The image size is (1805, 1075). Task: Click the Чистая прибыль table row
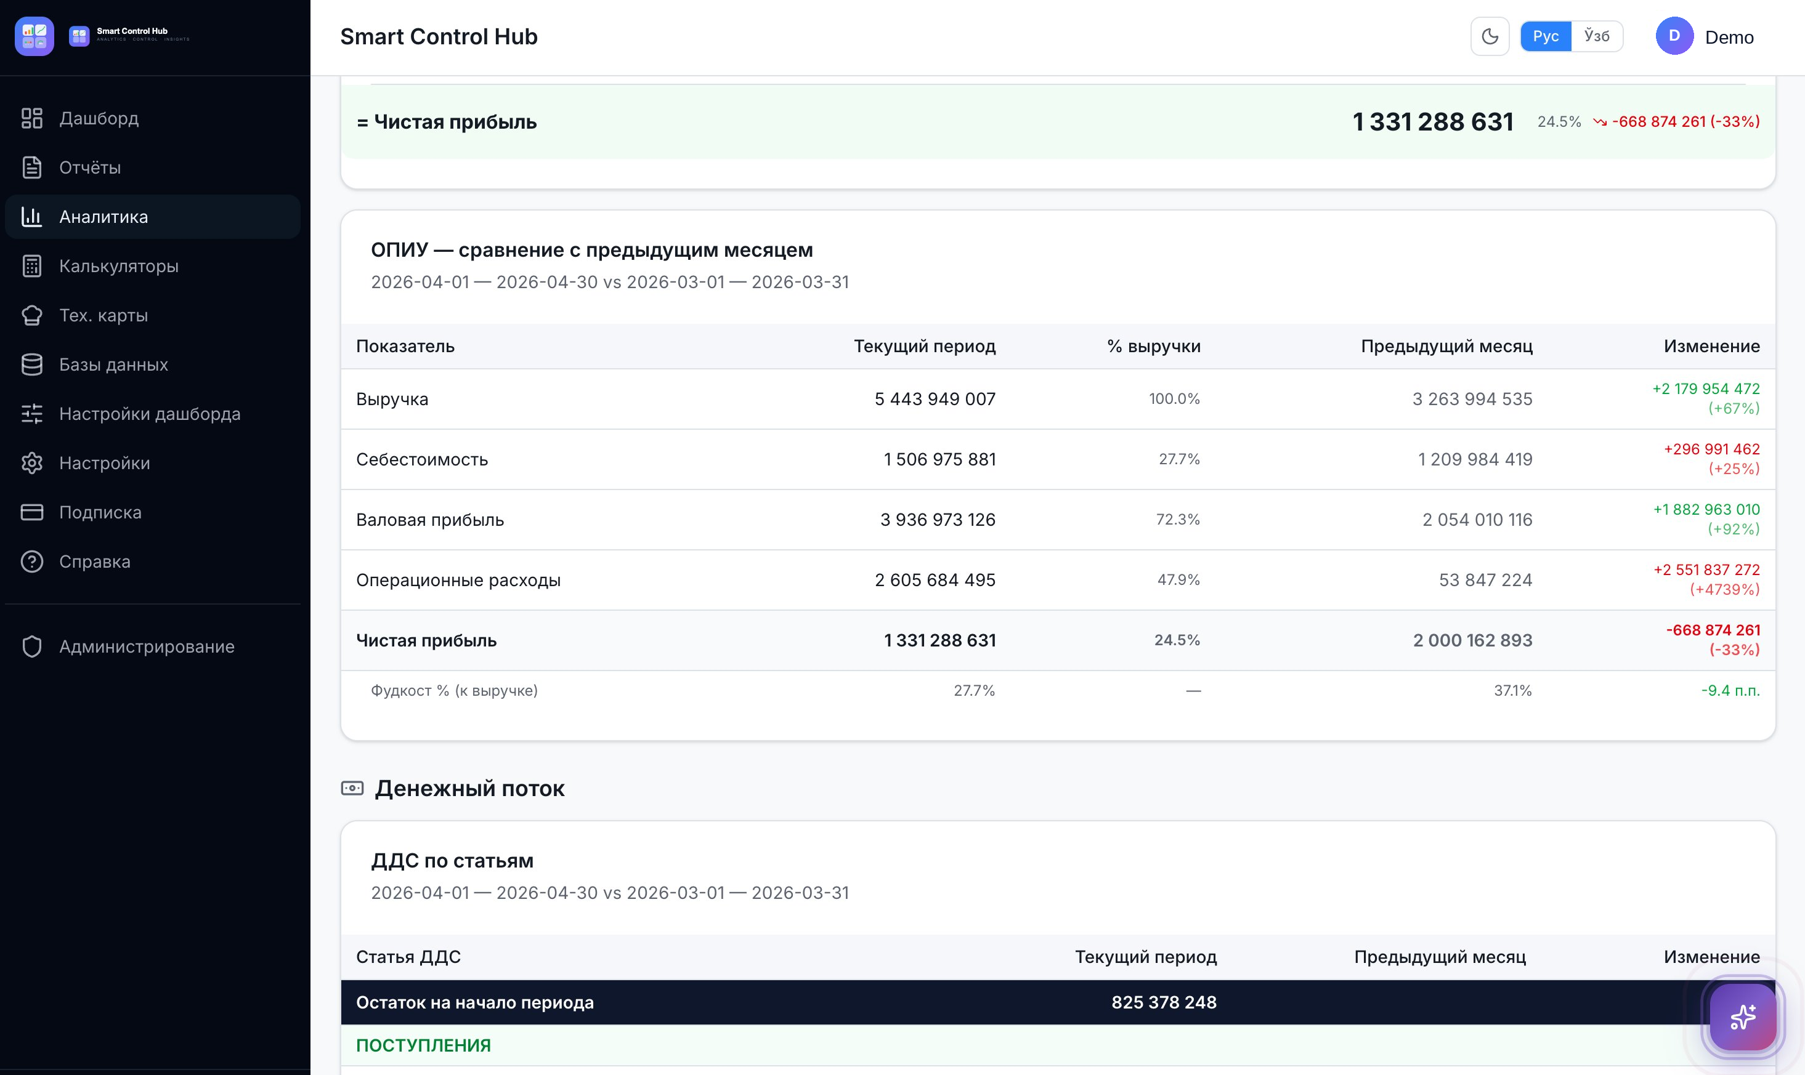coord(1058,640)
